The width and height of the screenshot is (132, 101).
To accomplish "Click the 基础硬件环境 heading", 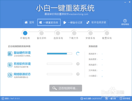I will click(22, 53).
